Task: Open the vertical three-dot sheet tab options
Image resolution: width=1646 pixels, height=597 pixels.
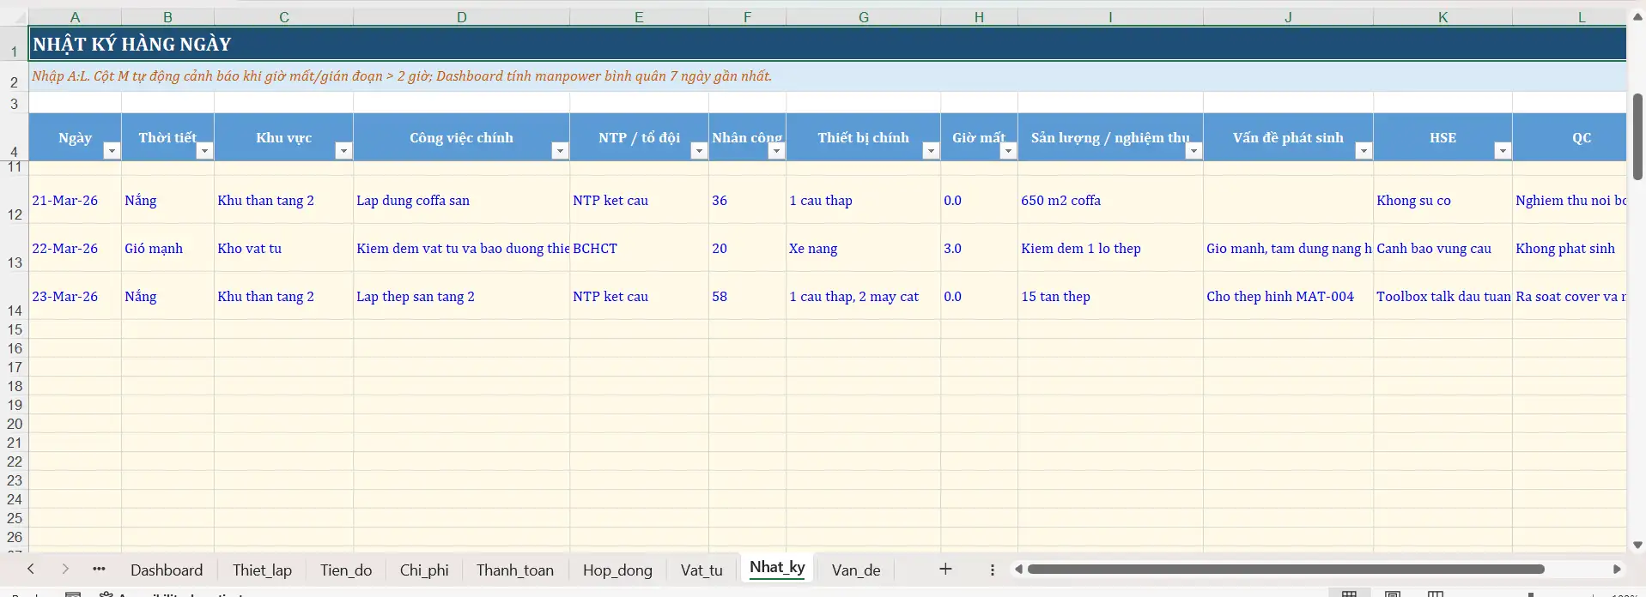Action: point(992,570)
